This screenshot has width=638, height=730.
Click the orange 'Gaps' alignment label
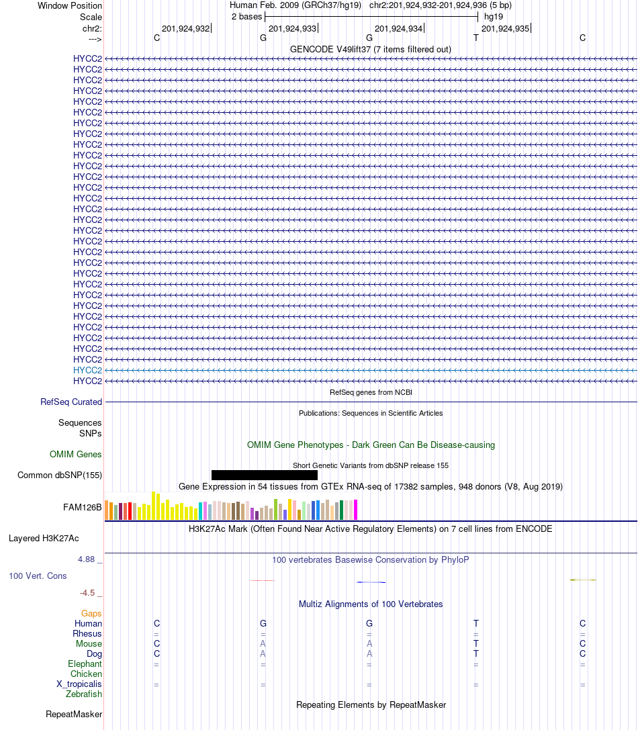pos(91,614)
